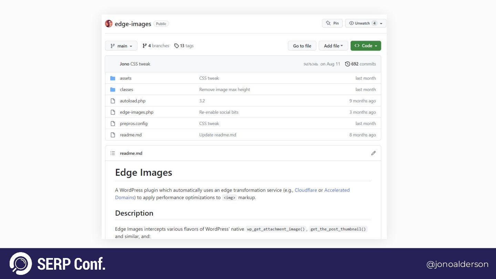Open edge-images.php file
The height and width of the screenshot is (279, 496).
click(x=137, y=112)
